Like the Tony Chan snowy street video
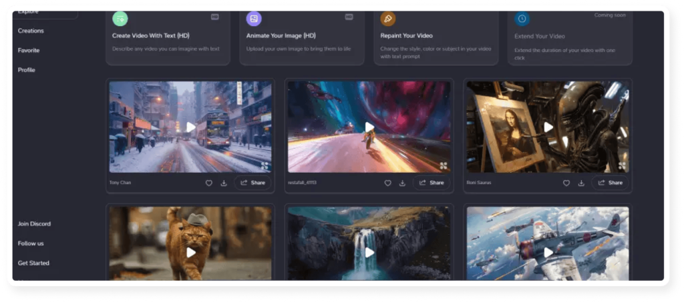The height and width of the screenshot is (302, 684). click(209, 183)
